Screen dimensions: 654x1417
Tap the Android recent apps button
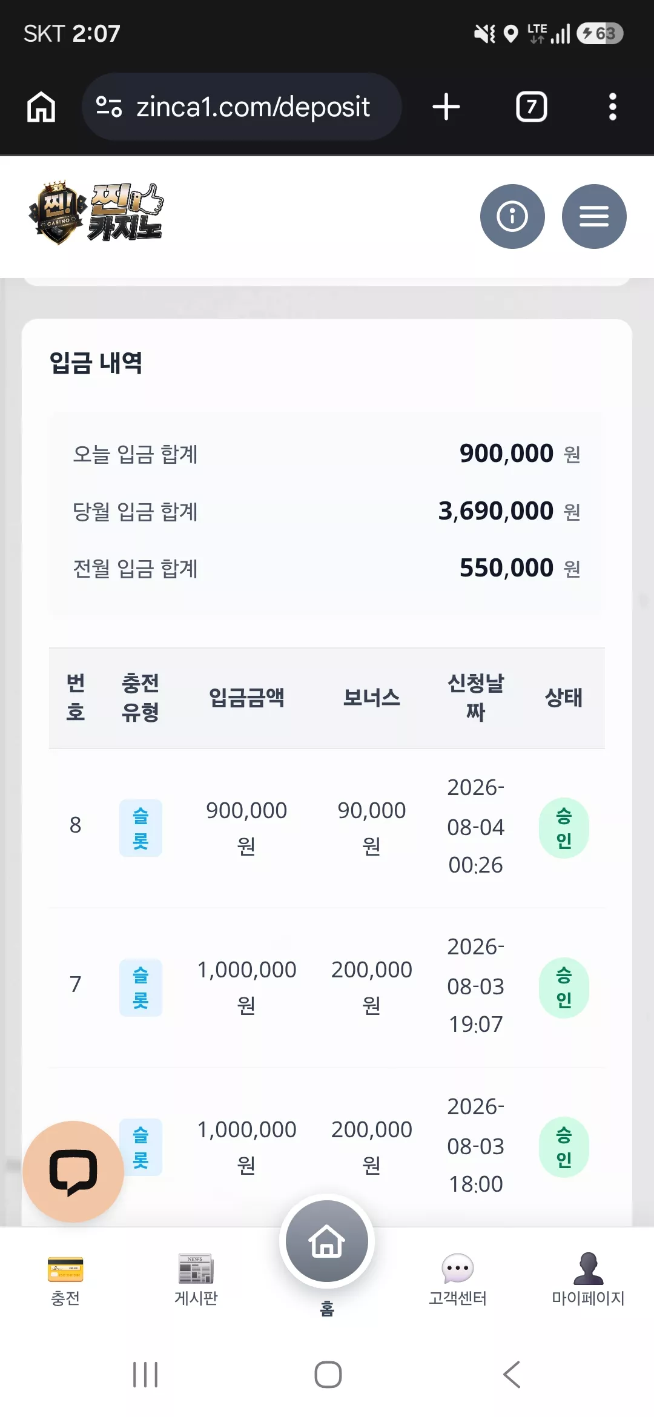click(145, 1375)
